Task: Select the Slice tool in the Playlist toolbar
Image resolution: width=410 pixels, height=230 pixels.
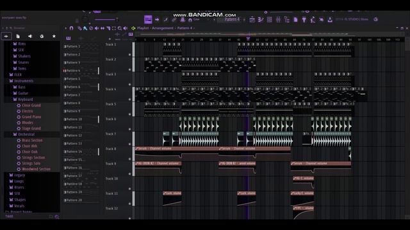Action: (108, 28)
